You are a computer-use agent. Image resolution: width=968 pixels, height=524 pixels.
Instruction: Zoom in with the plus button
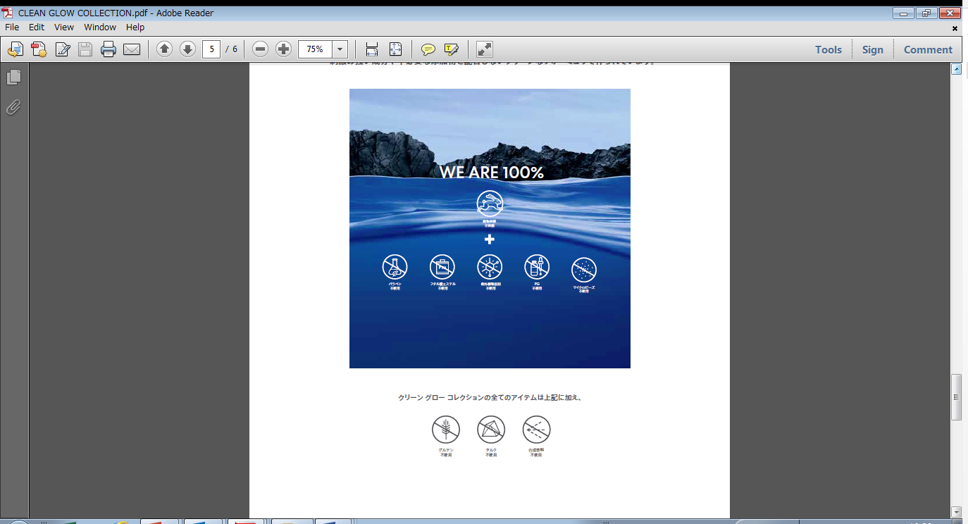283,49
